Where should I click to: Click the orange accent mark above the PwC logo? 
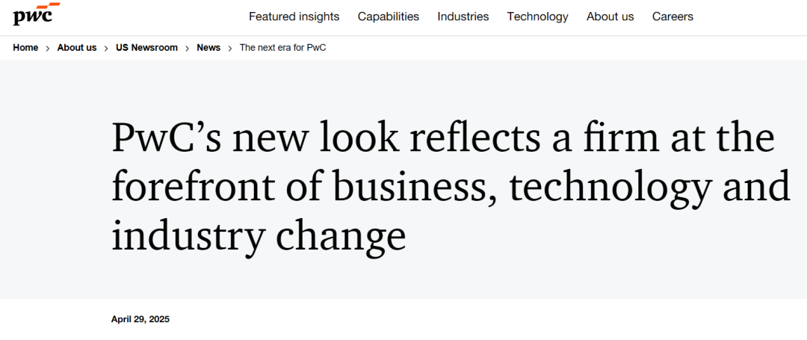pos(48,6)
